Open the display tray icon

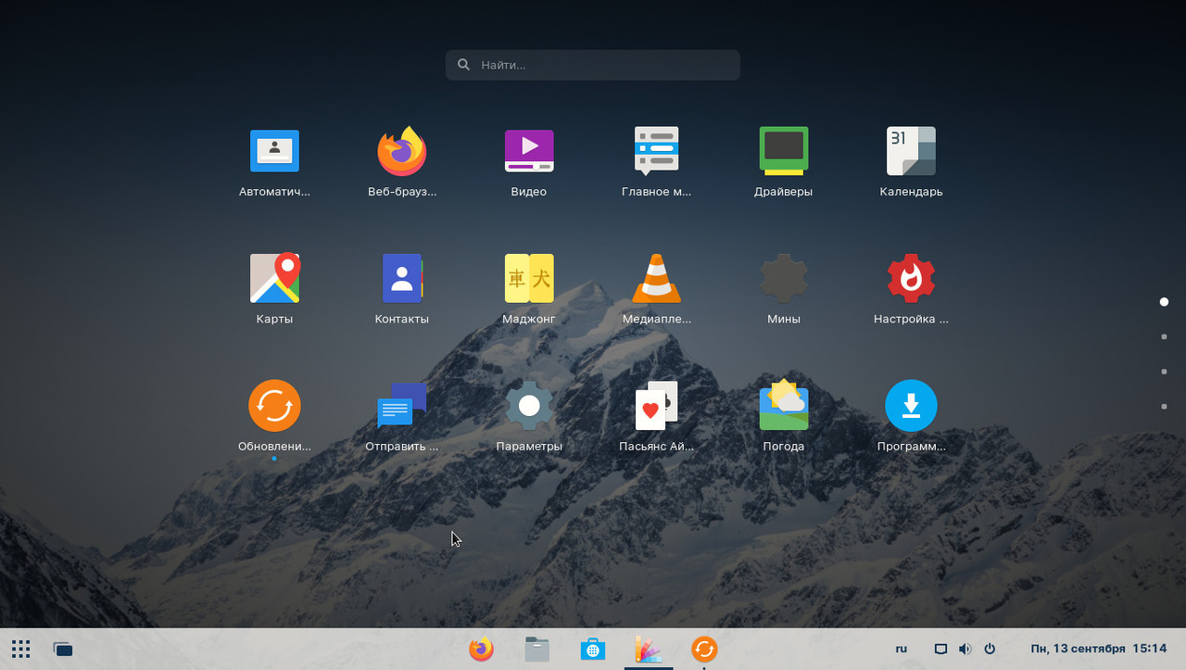click(940, 649)
